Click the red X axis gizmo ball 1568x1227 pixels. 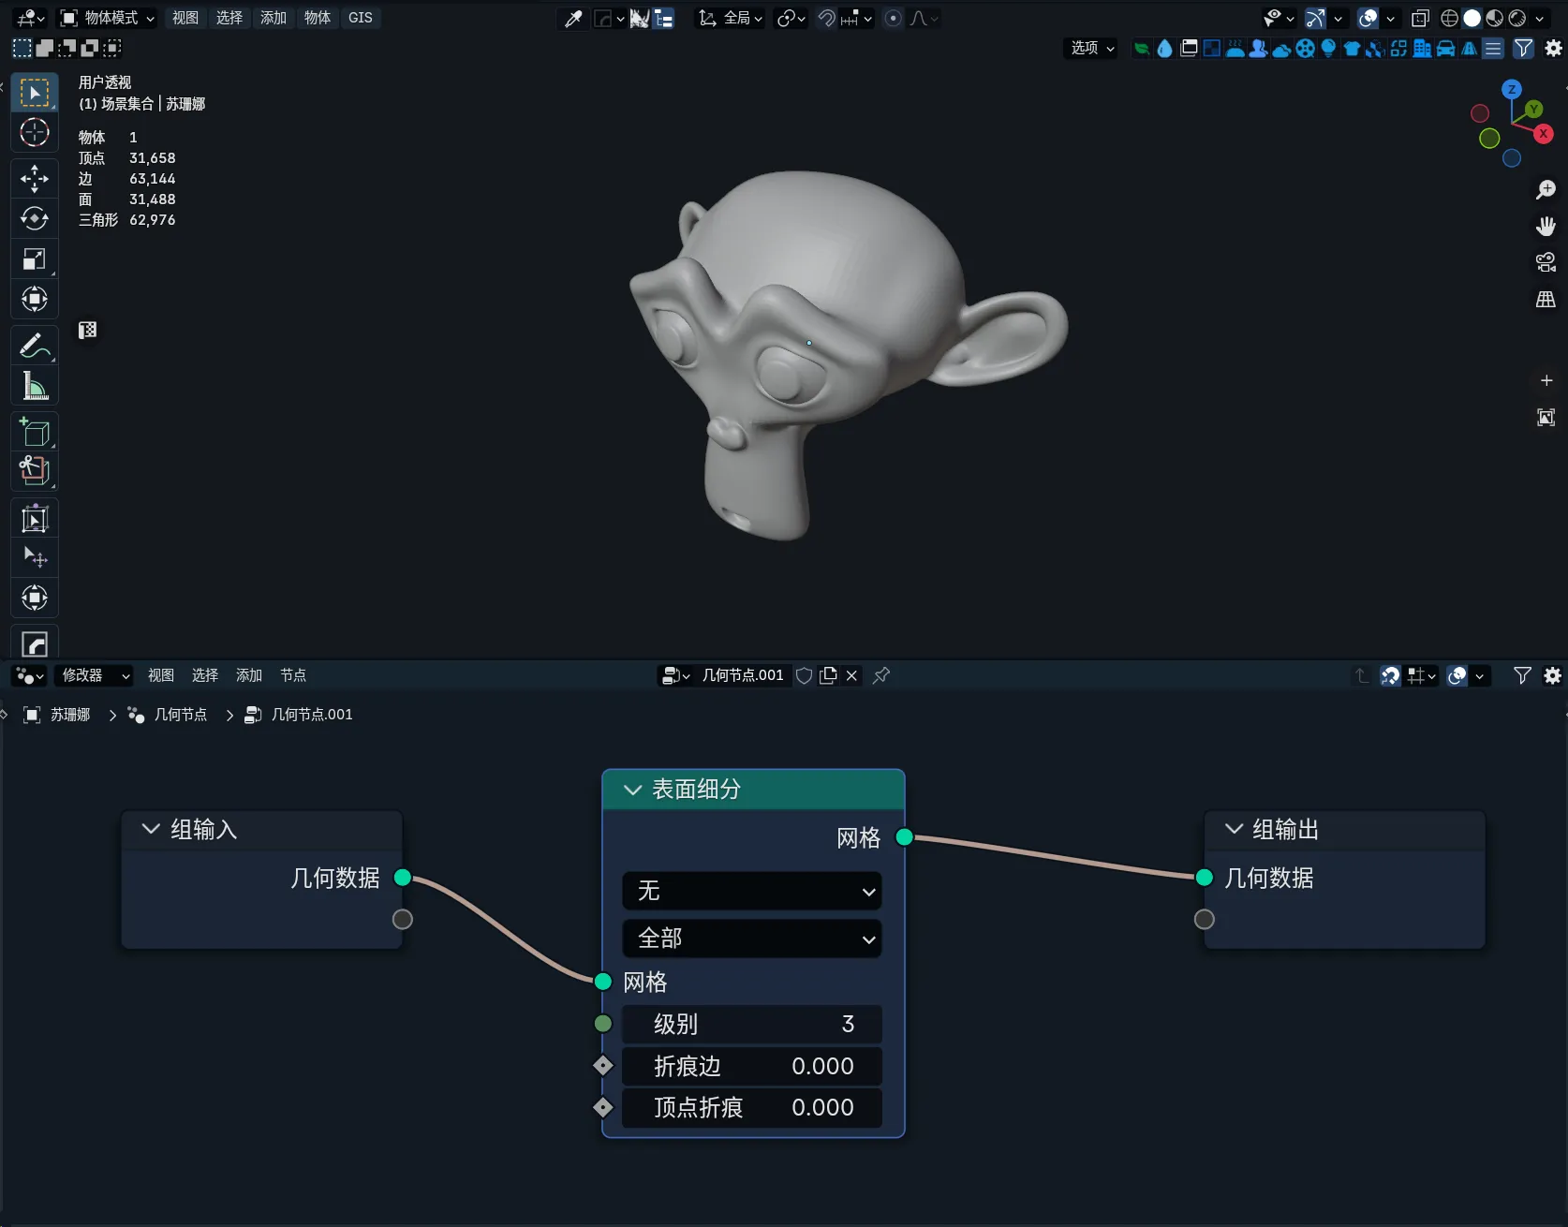point(1544,134)
